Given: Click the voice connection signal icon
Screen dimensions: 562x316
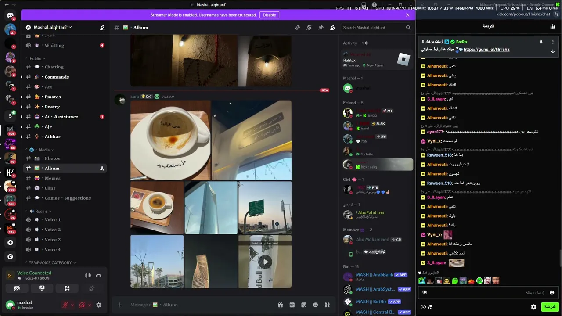Looking at the screenshot, I should 9,276.
